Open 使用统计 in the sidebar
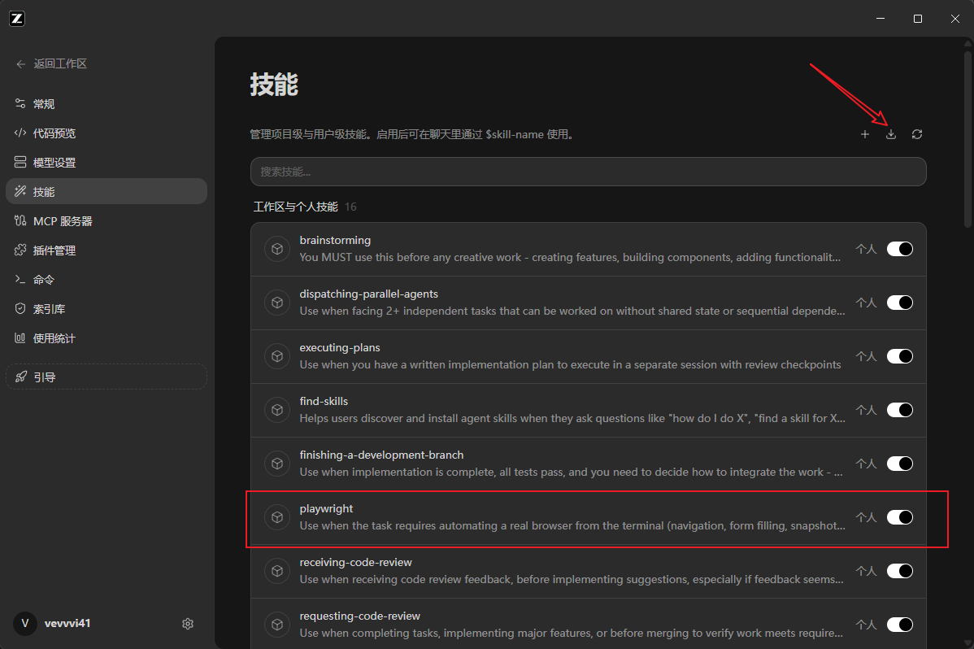 point(107,338)
